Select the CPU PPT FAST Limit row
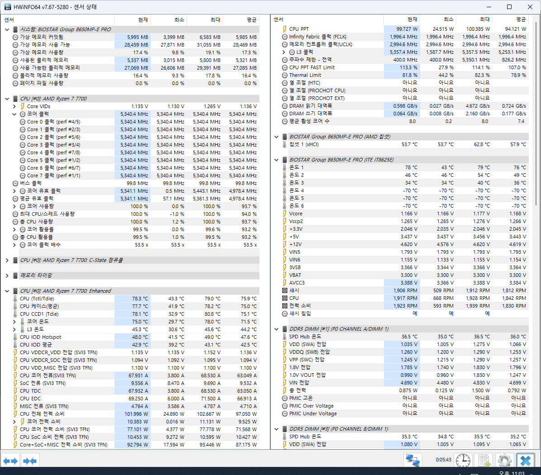The width and height of the screenshot is (541, 475). 405,67
